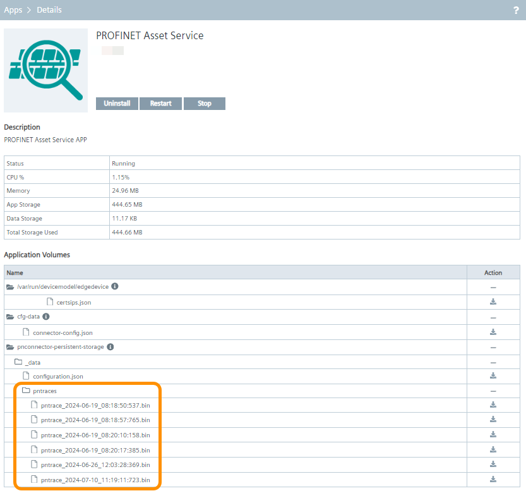
Task: Select file name pntrace_2024-06-26_12:03:28:369.bin
Action: 95,465
